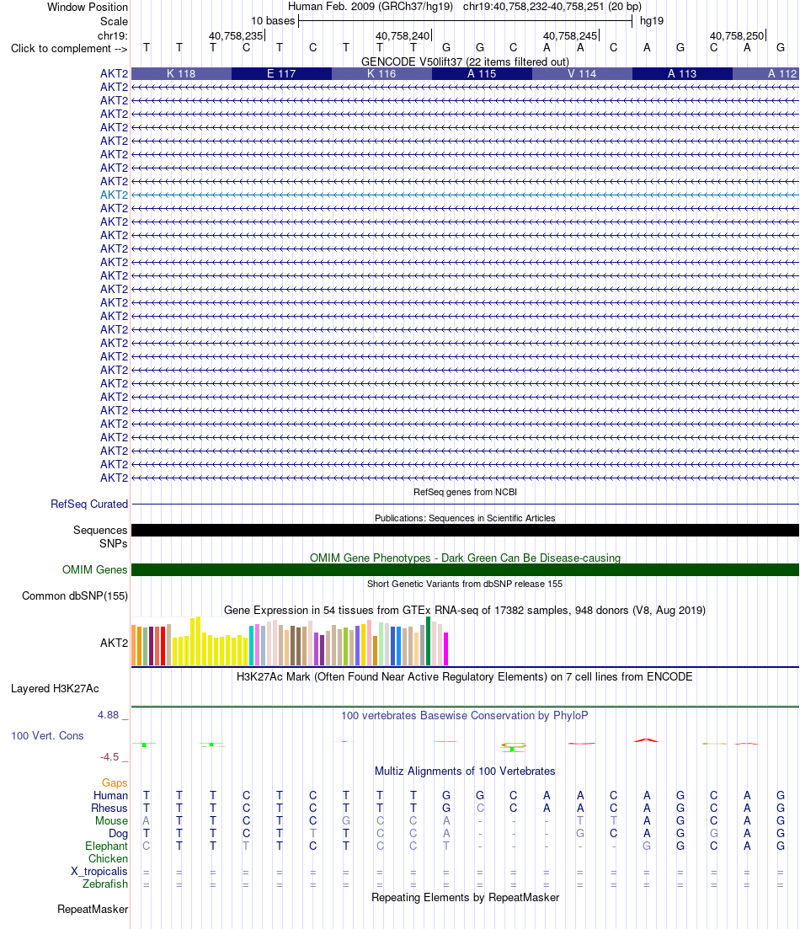Click the Mouse species row label

(x=111, y=821)
